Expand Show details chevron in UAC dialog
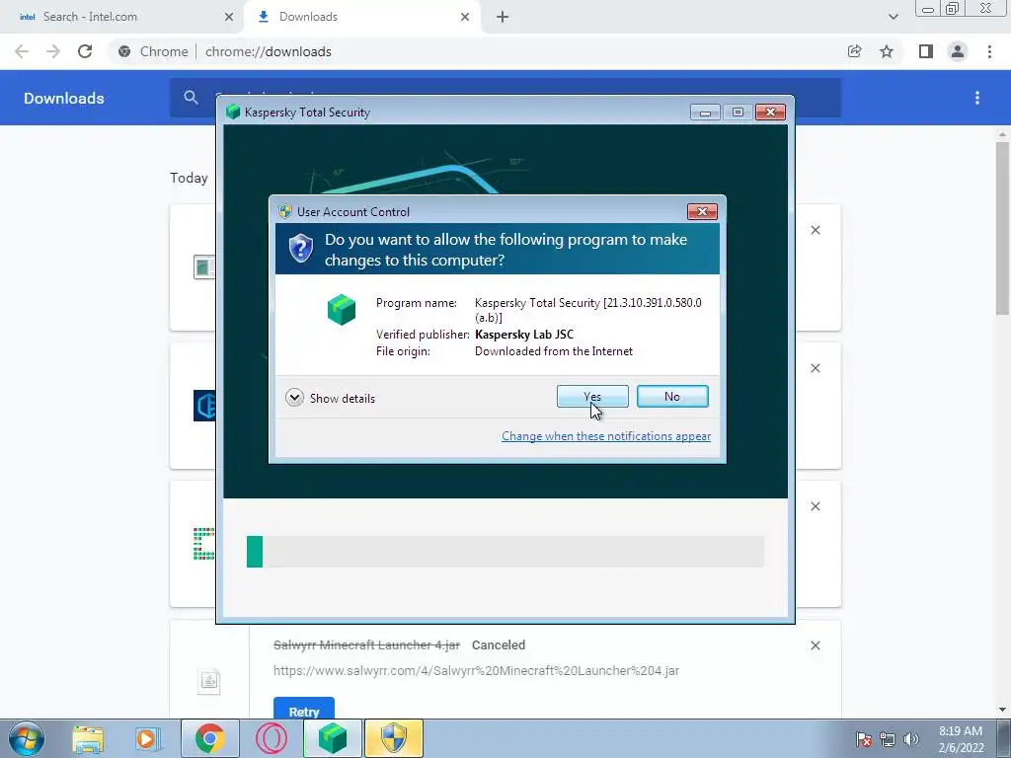This screenshot has width=1011, height=758. coord(294,398)
